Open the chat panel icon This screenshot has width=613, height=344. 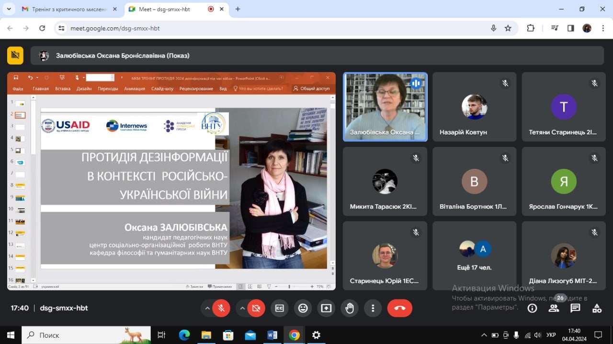click(x=575, y=308)
